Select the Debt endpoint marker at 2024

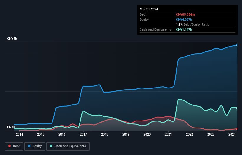[x=237, y=129]
